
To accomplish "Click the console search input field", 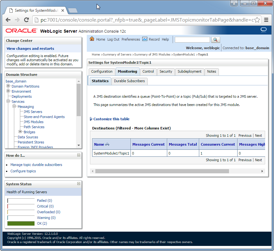I will coord(192,40).
